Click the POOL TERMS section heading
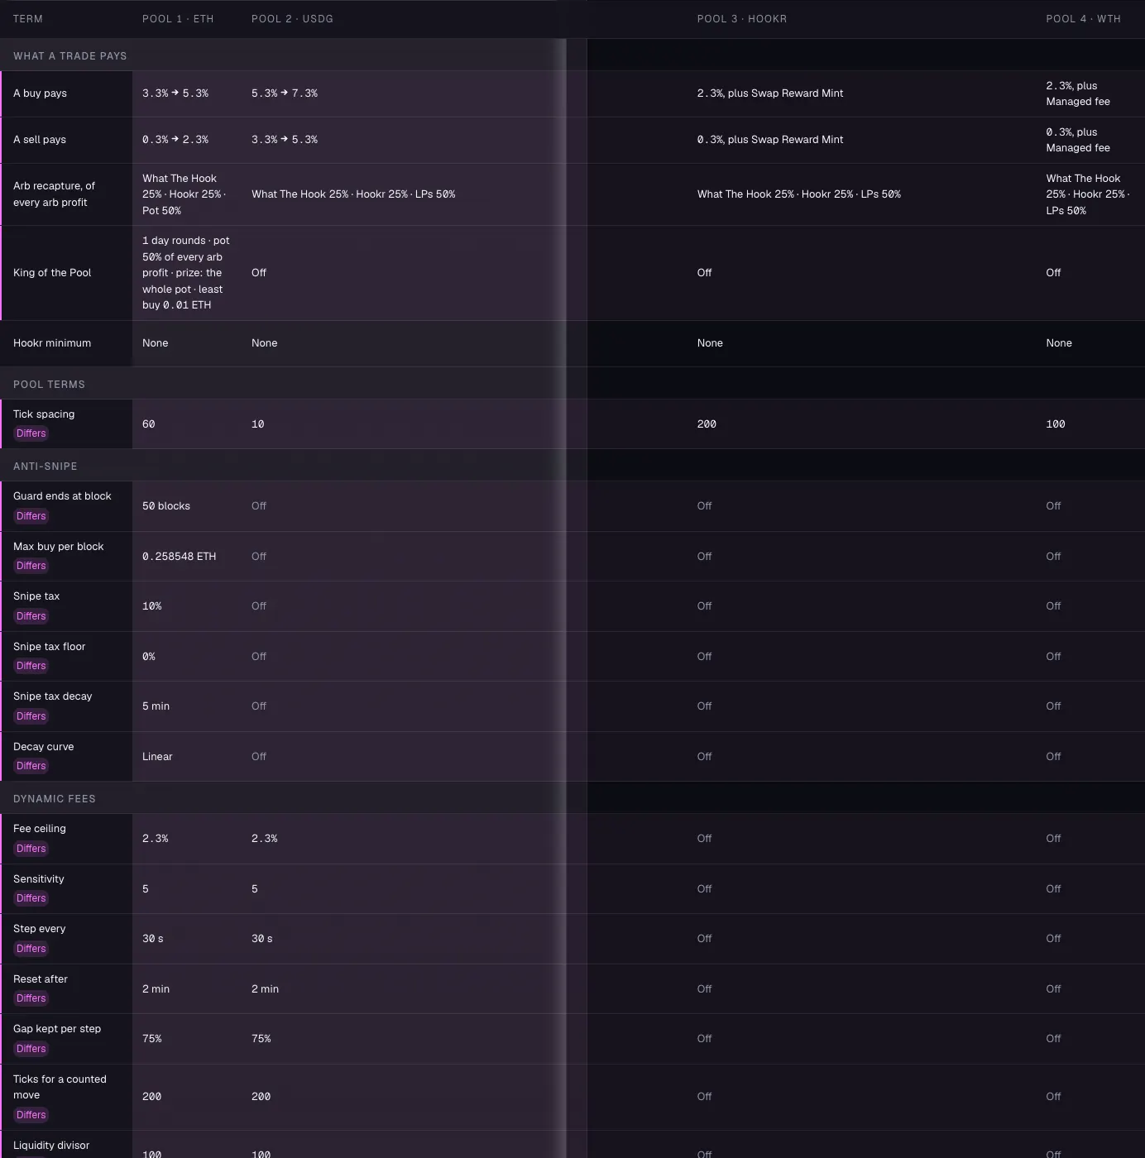 [x=49, y=385]
